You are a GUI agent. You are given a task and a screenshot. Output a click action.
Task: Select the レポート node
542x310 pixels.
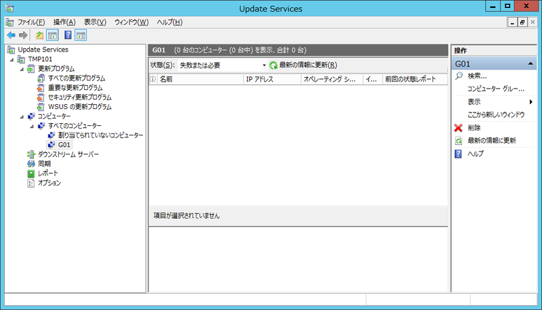[47, 173]
